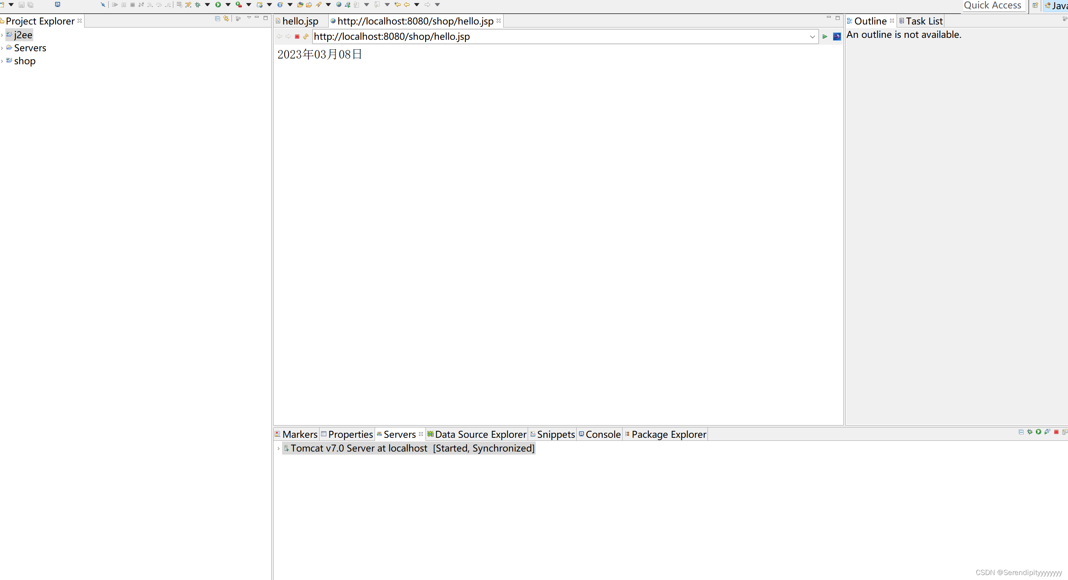Switch to the hello.jsp editor tab

(300, 21)
